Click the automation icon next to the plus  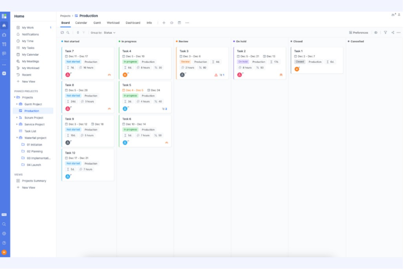click(171, 23)
